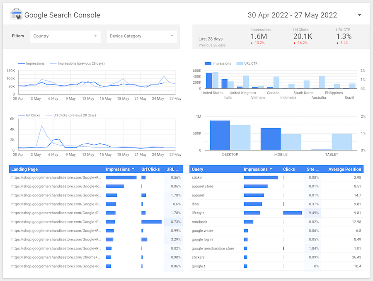Open the landing page URL containing Chrome+
373x281 pixels.
(56, 257)
